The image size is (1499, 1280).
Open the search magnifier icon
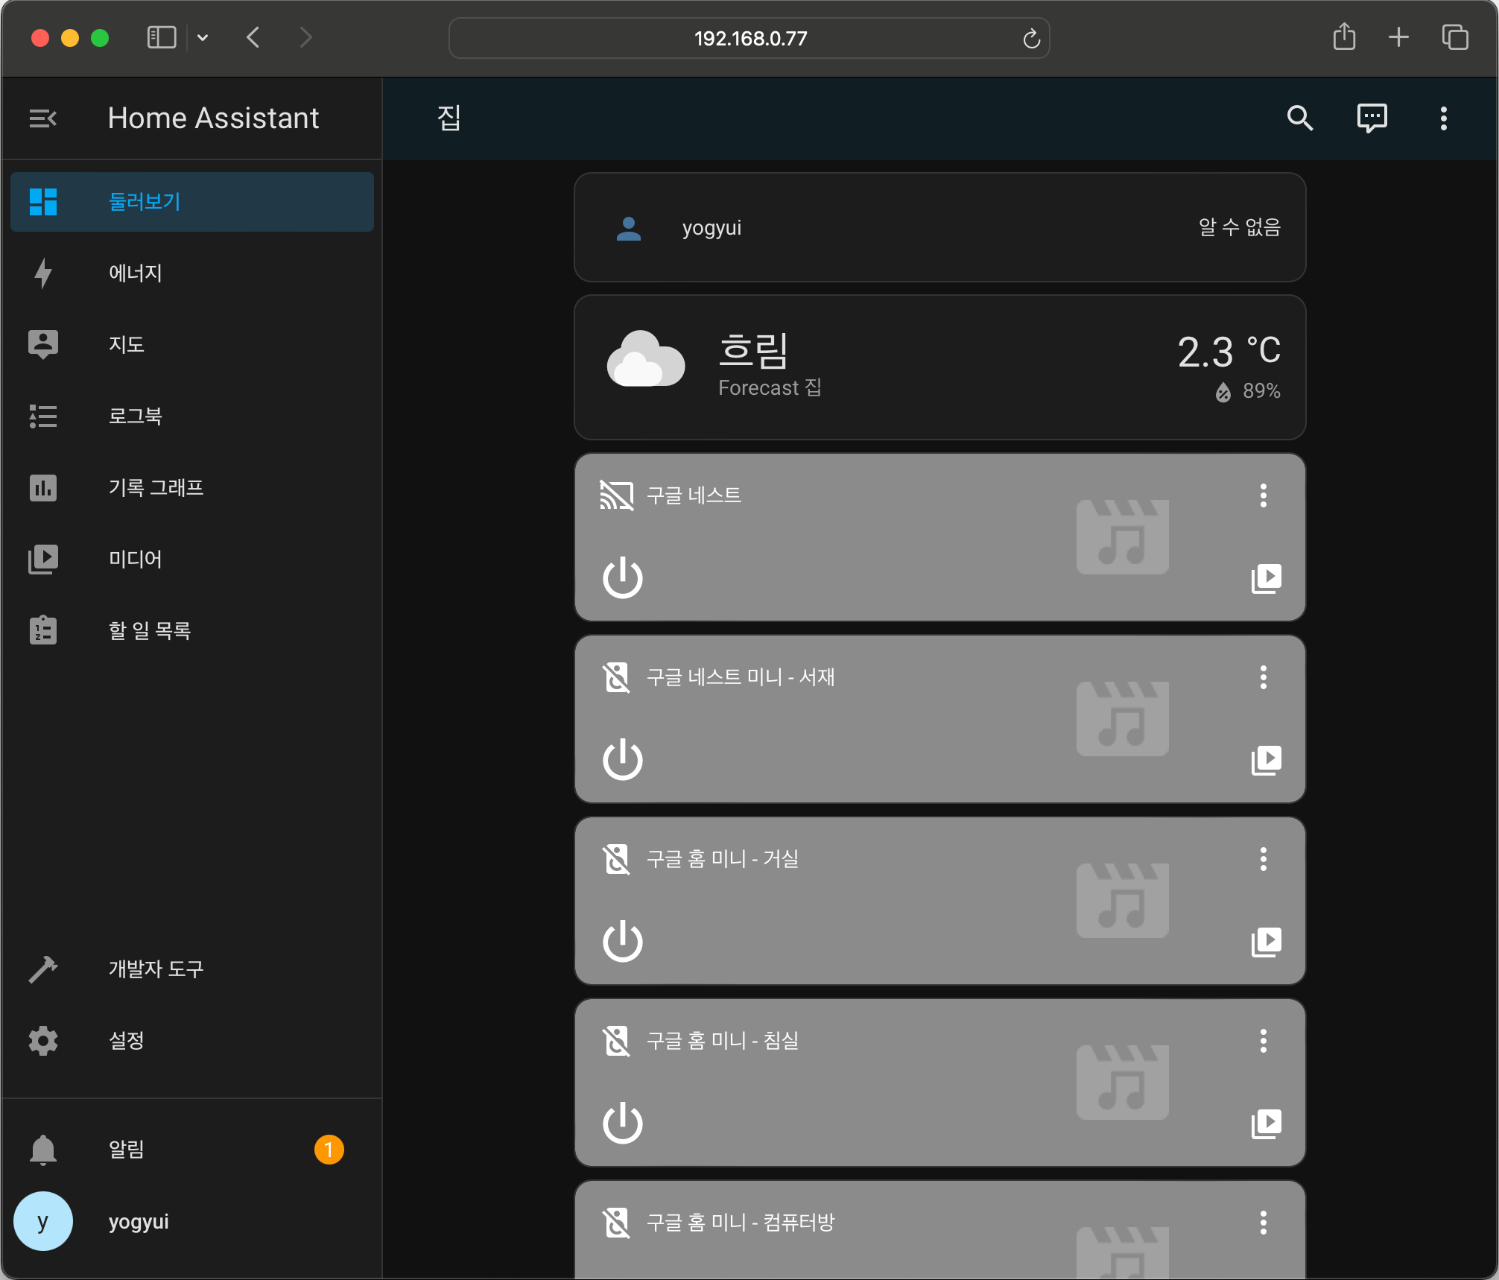point(1299,118)
